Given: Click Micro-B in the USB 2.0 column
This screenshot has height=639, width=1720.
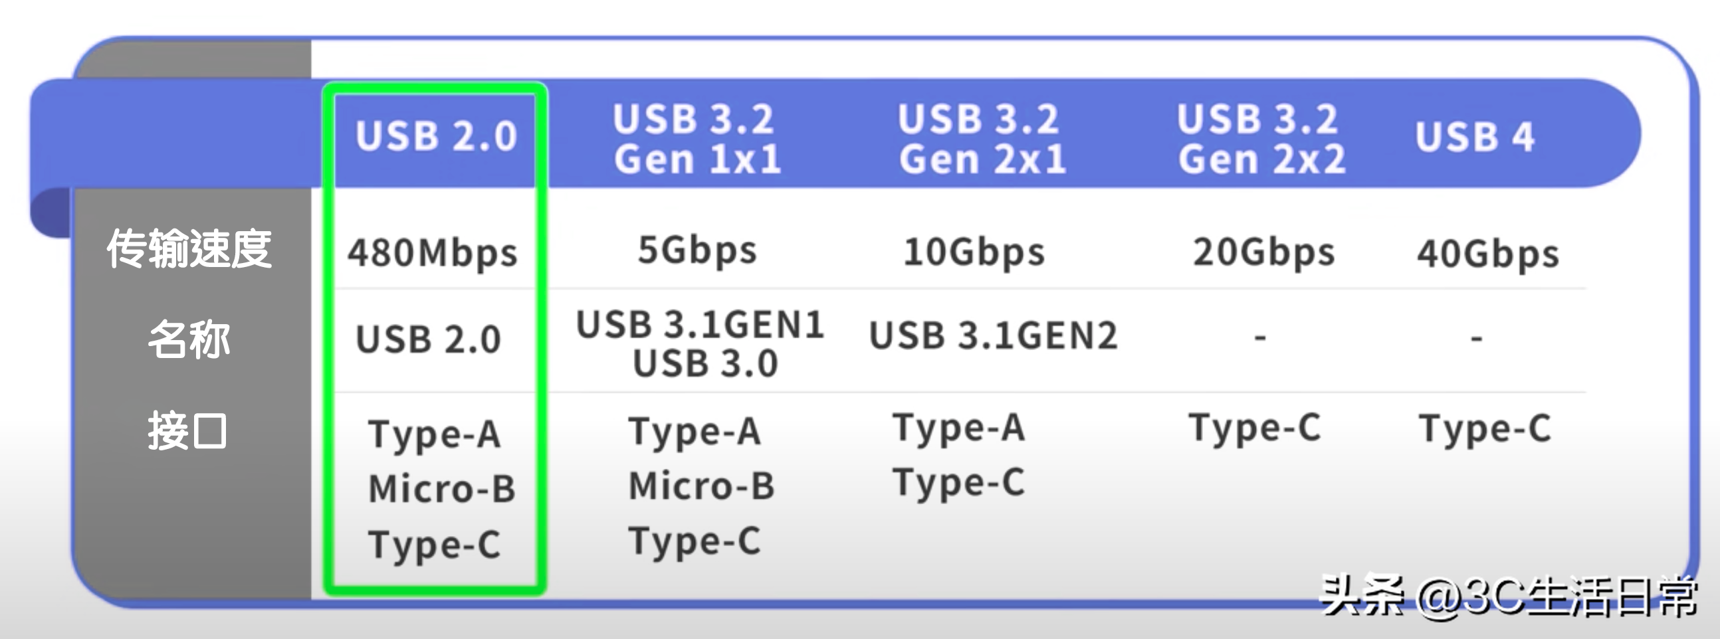Looking at the screenshot, I should coord(441,489).
